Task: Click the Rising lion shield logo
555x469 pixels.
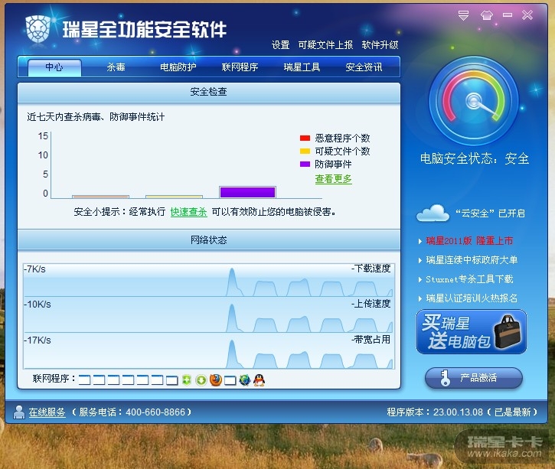Action: tap(38, 29)
